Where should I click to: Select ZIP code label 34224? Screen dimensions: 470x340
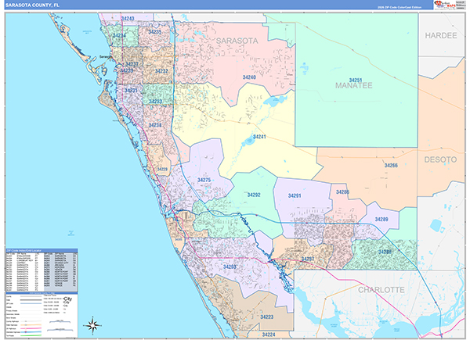tap(269, 335)
